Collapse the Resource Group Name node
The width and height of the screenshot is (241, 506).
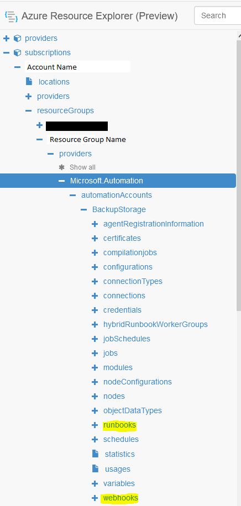tap(39, 139)
